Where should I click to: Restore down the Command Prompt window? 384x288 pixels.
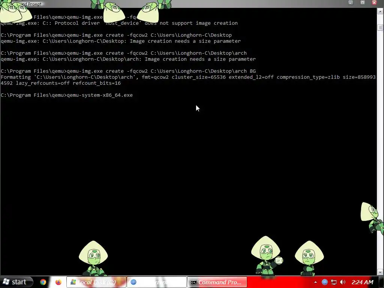[x=363, y=3]
